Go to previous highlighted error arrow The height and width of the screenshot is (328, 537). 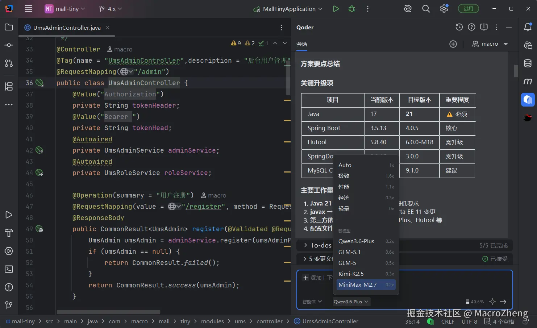(x=275, y=43)
